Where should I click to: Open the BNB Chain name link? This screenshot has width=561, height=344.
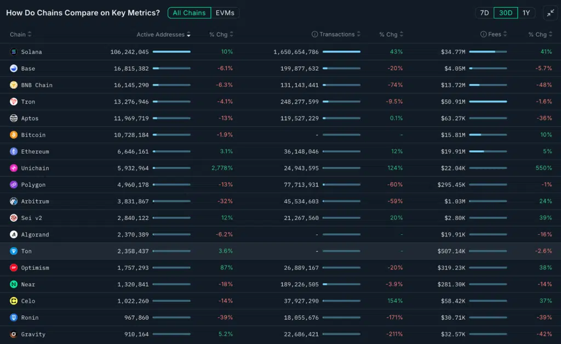pos(37,85)
